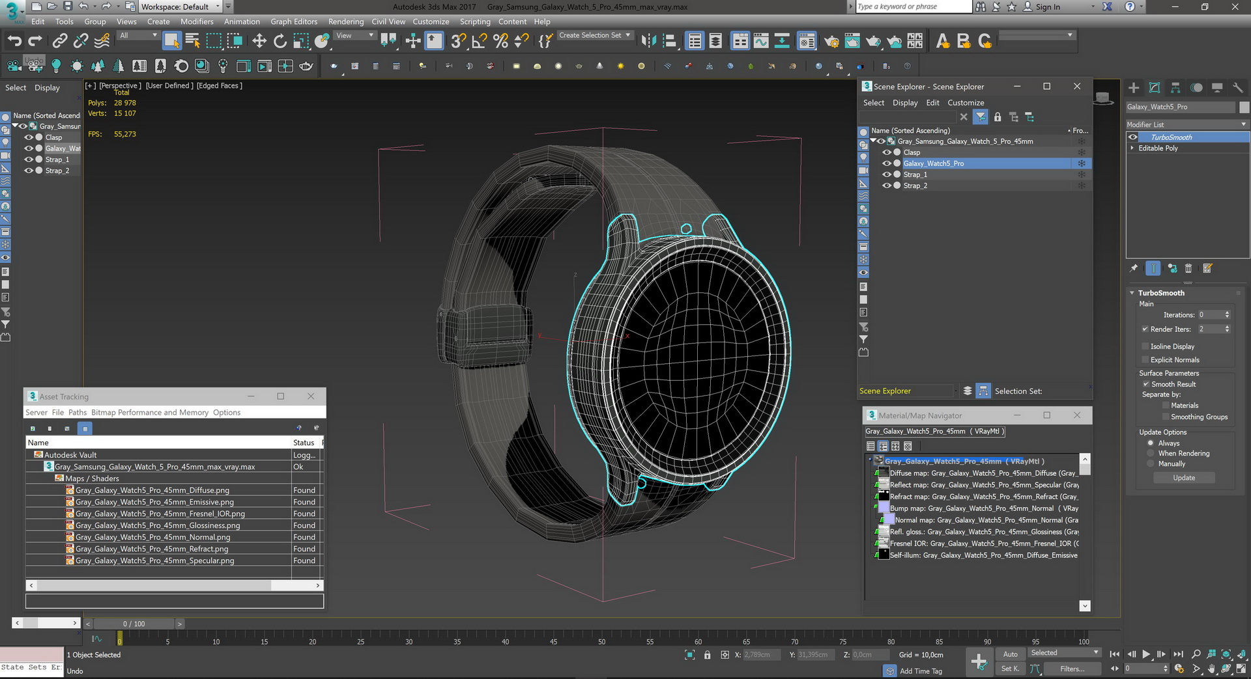
Task: Enable the Isoline Display checkbox
Action: coord(1145,346)
